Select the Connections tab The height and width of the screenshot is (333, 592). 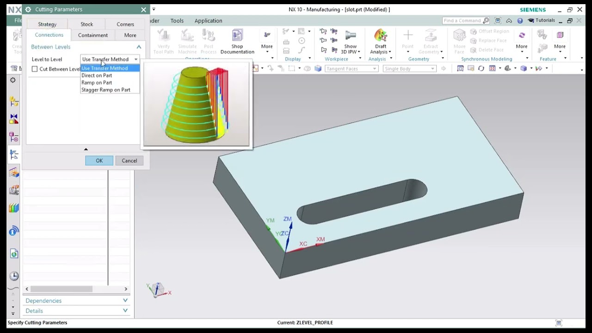49,35
